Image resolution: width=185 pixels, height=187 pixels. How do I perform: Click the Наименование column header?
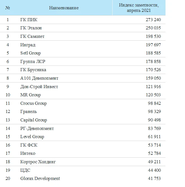click(64, 8)
